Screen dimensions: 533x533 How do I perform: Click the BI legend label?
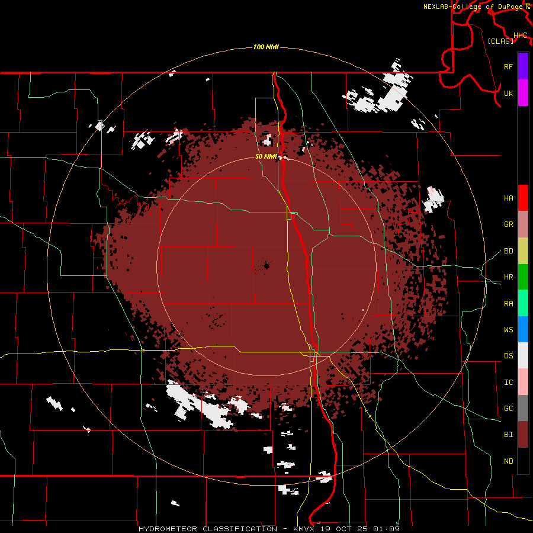click(508, 435)
